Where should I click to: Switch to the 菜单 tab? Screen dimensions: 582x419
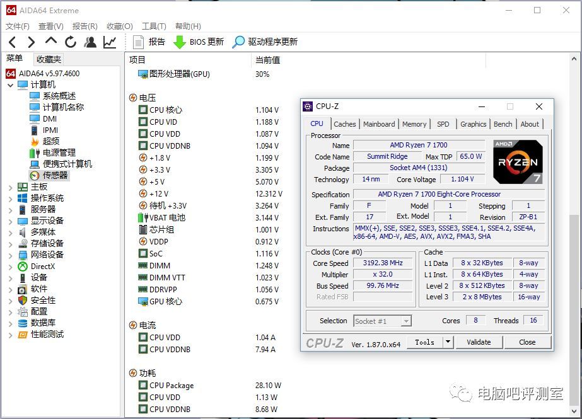[15, 58]
